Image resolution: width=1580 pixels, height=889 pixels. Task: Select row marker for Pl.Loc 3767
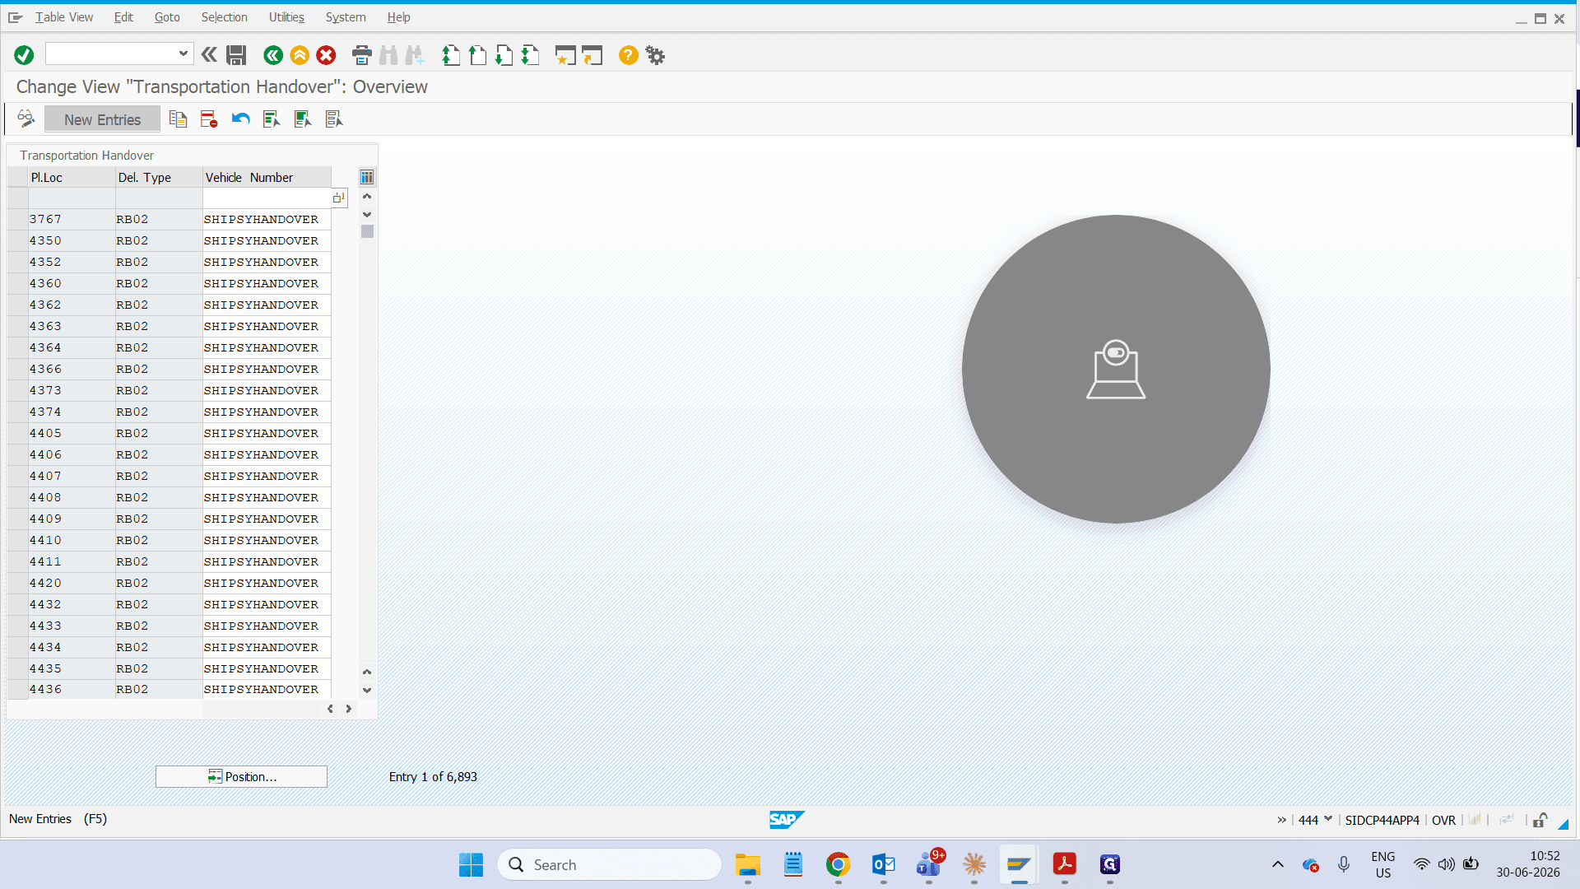[18, 219]
